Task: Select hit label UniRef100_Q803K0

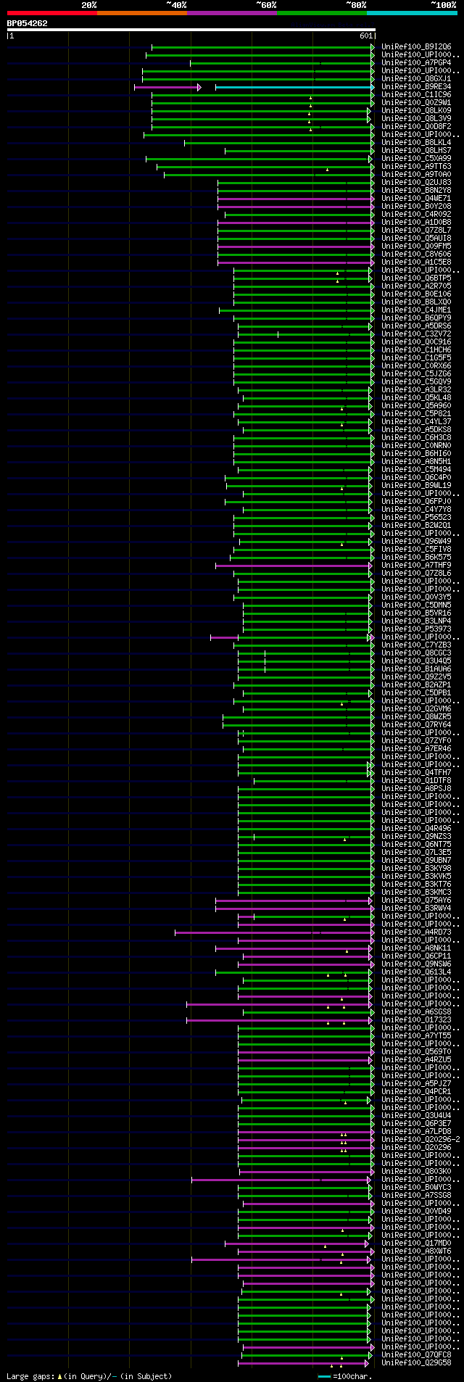Action: point(416,1171)
